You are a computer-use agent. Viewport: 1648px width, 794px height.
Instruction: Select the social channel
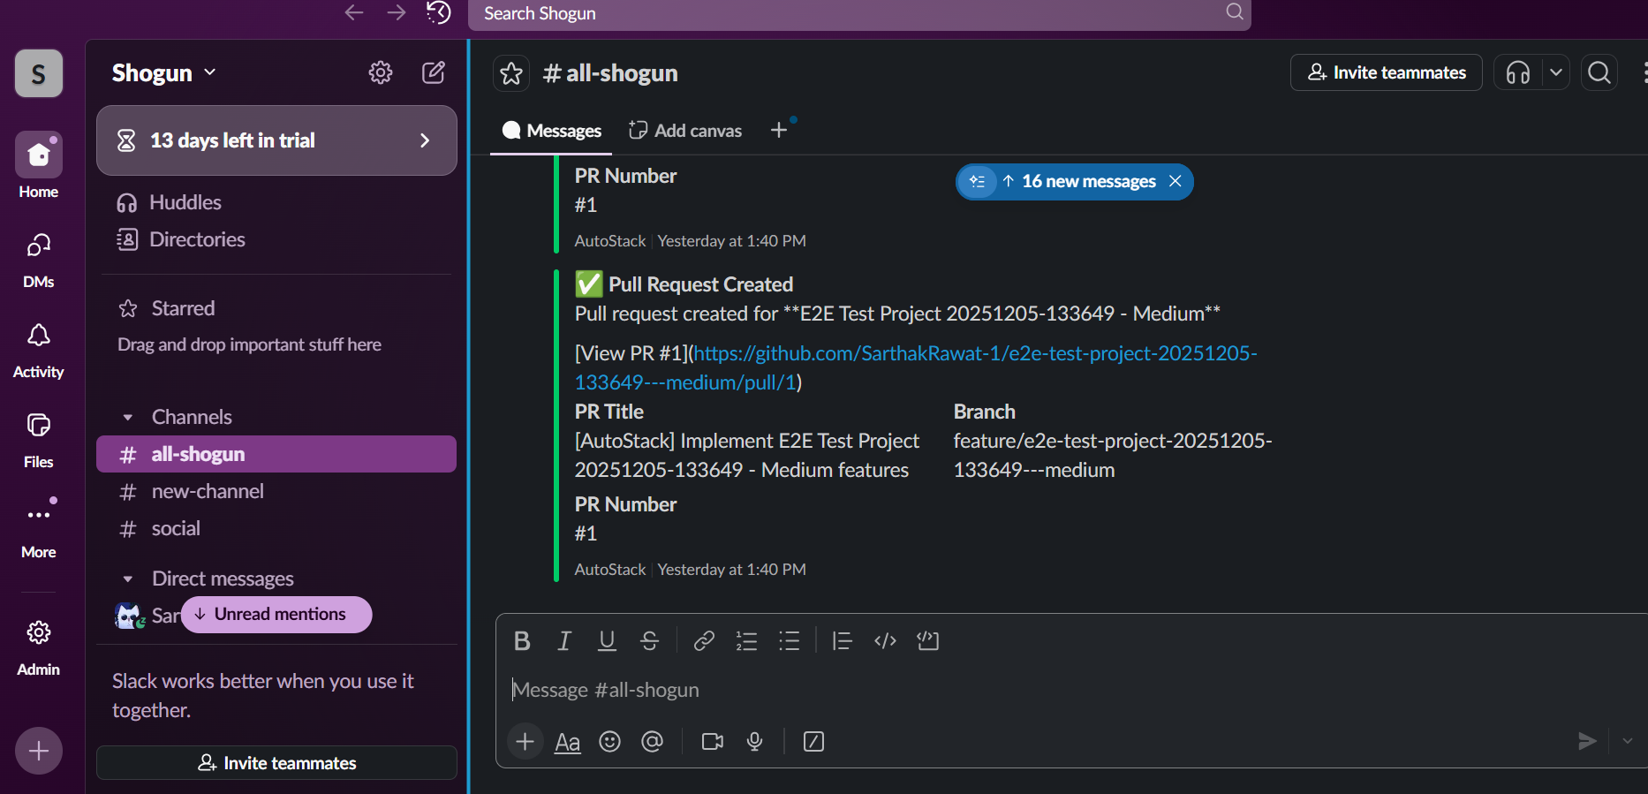point(276,528)
